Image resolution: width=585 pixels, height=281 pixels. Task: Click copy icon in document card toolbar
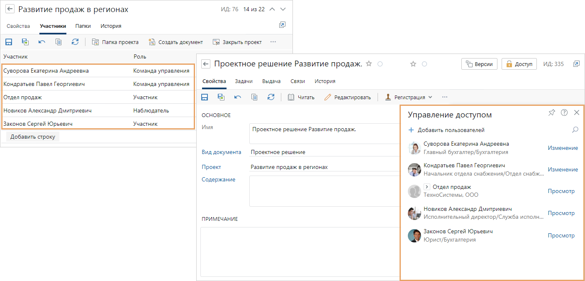tap(254, 97)
